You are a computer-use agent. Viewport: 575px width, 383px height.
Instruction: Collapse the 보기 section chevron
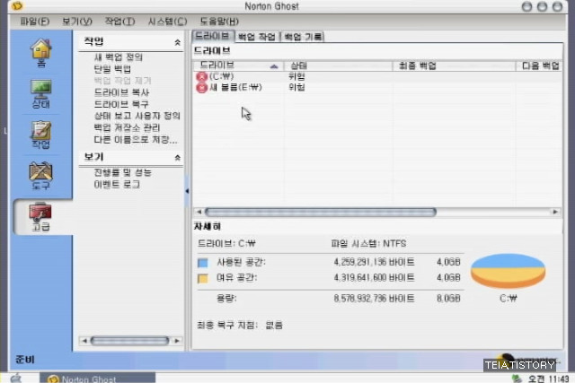(178, 158)
